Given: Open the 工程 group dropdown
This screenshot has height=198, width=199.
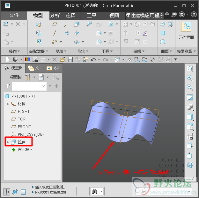Looking at the screenshot, I should (x=107, y=51).
